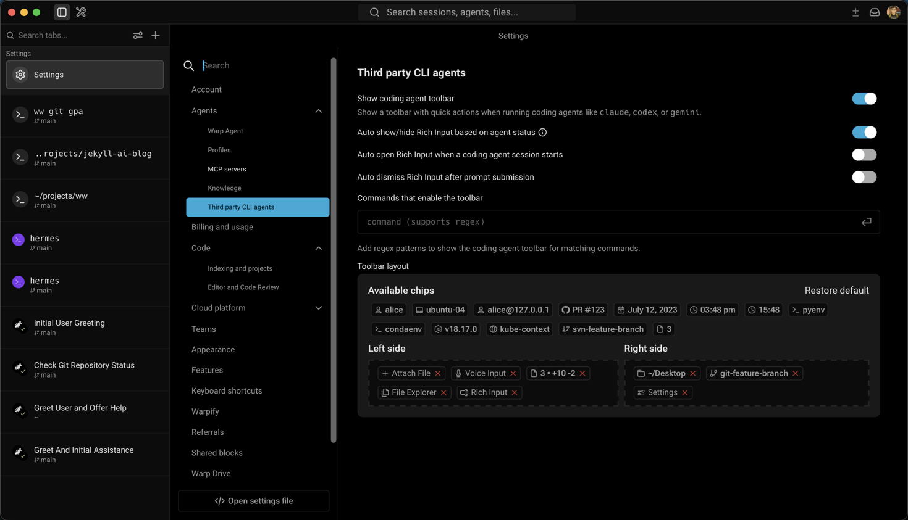Enable Auto open Rich Input toggle
Screen dimensions: 908x520
pos(864,155)
